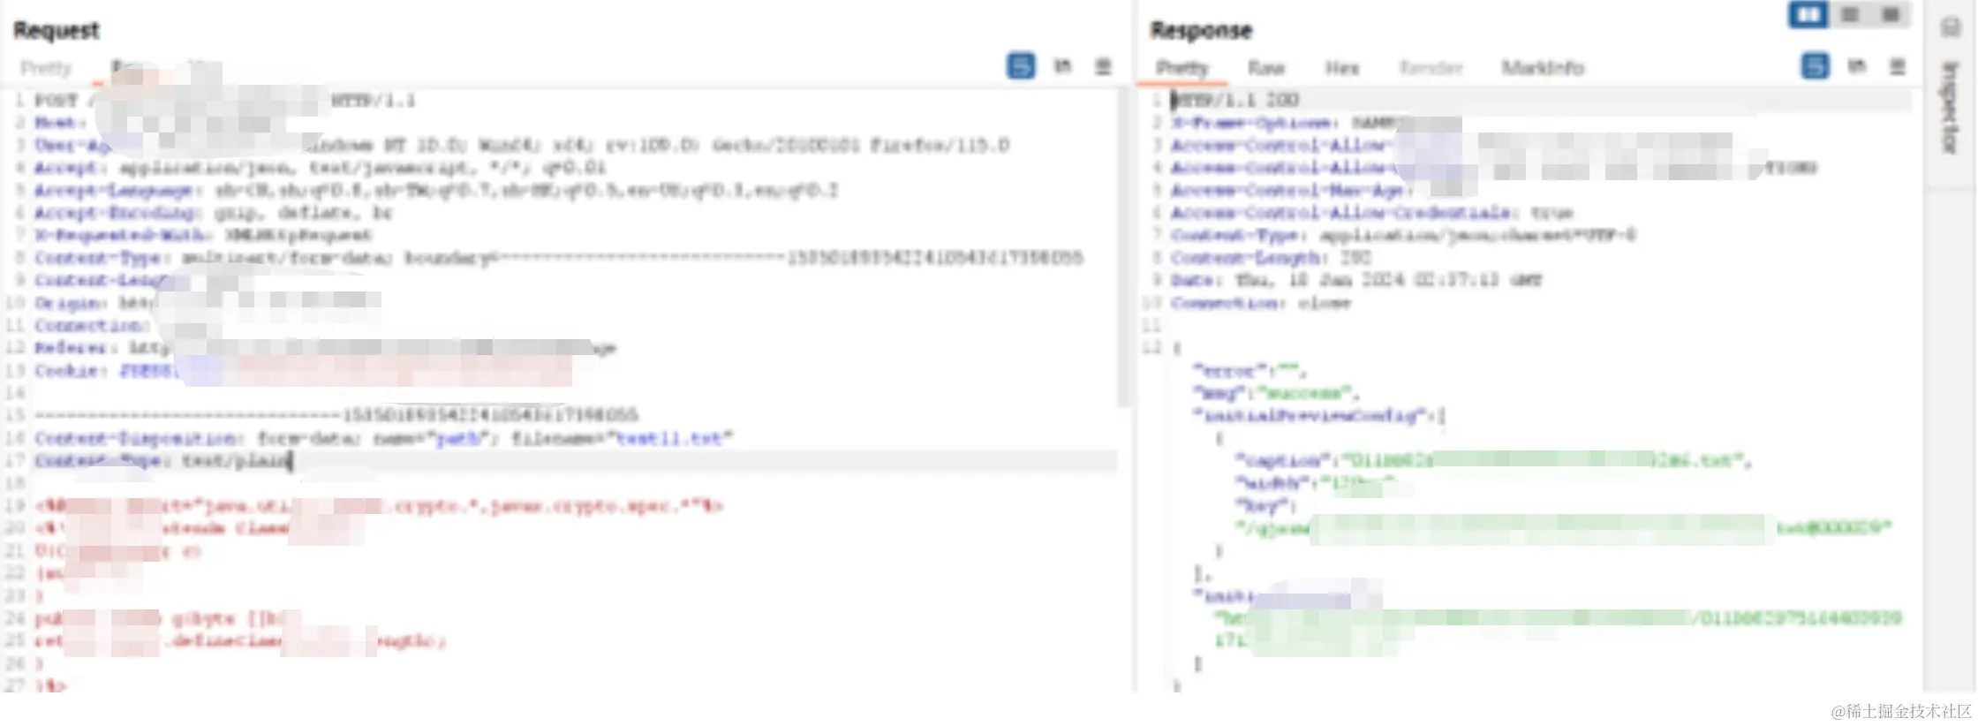The image size is (1978, 726).
Task: Switch to top/bottom stacked layout
Action: [1849, 15]
